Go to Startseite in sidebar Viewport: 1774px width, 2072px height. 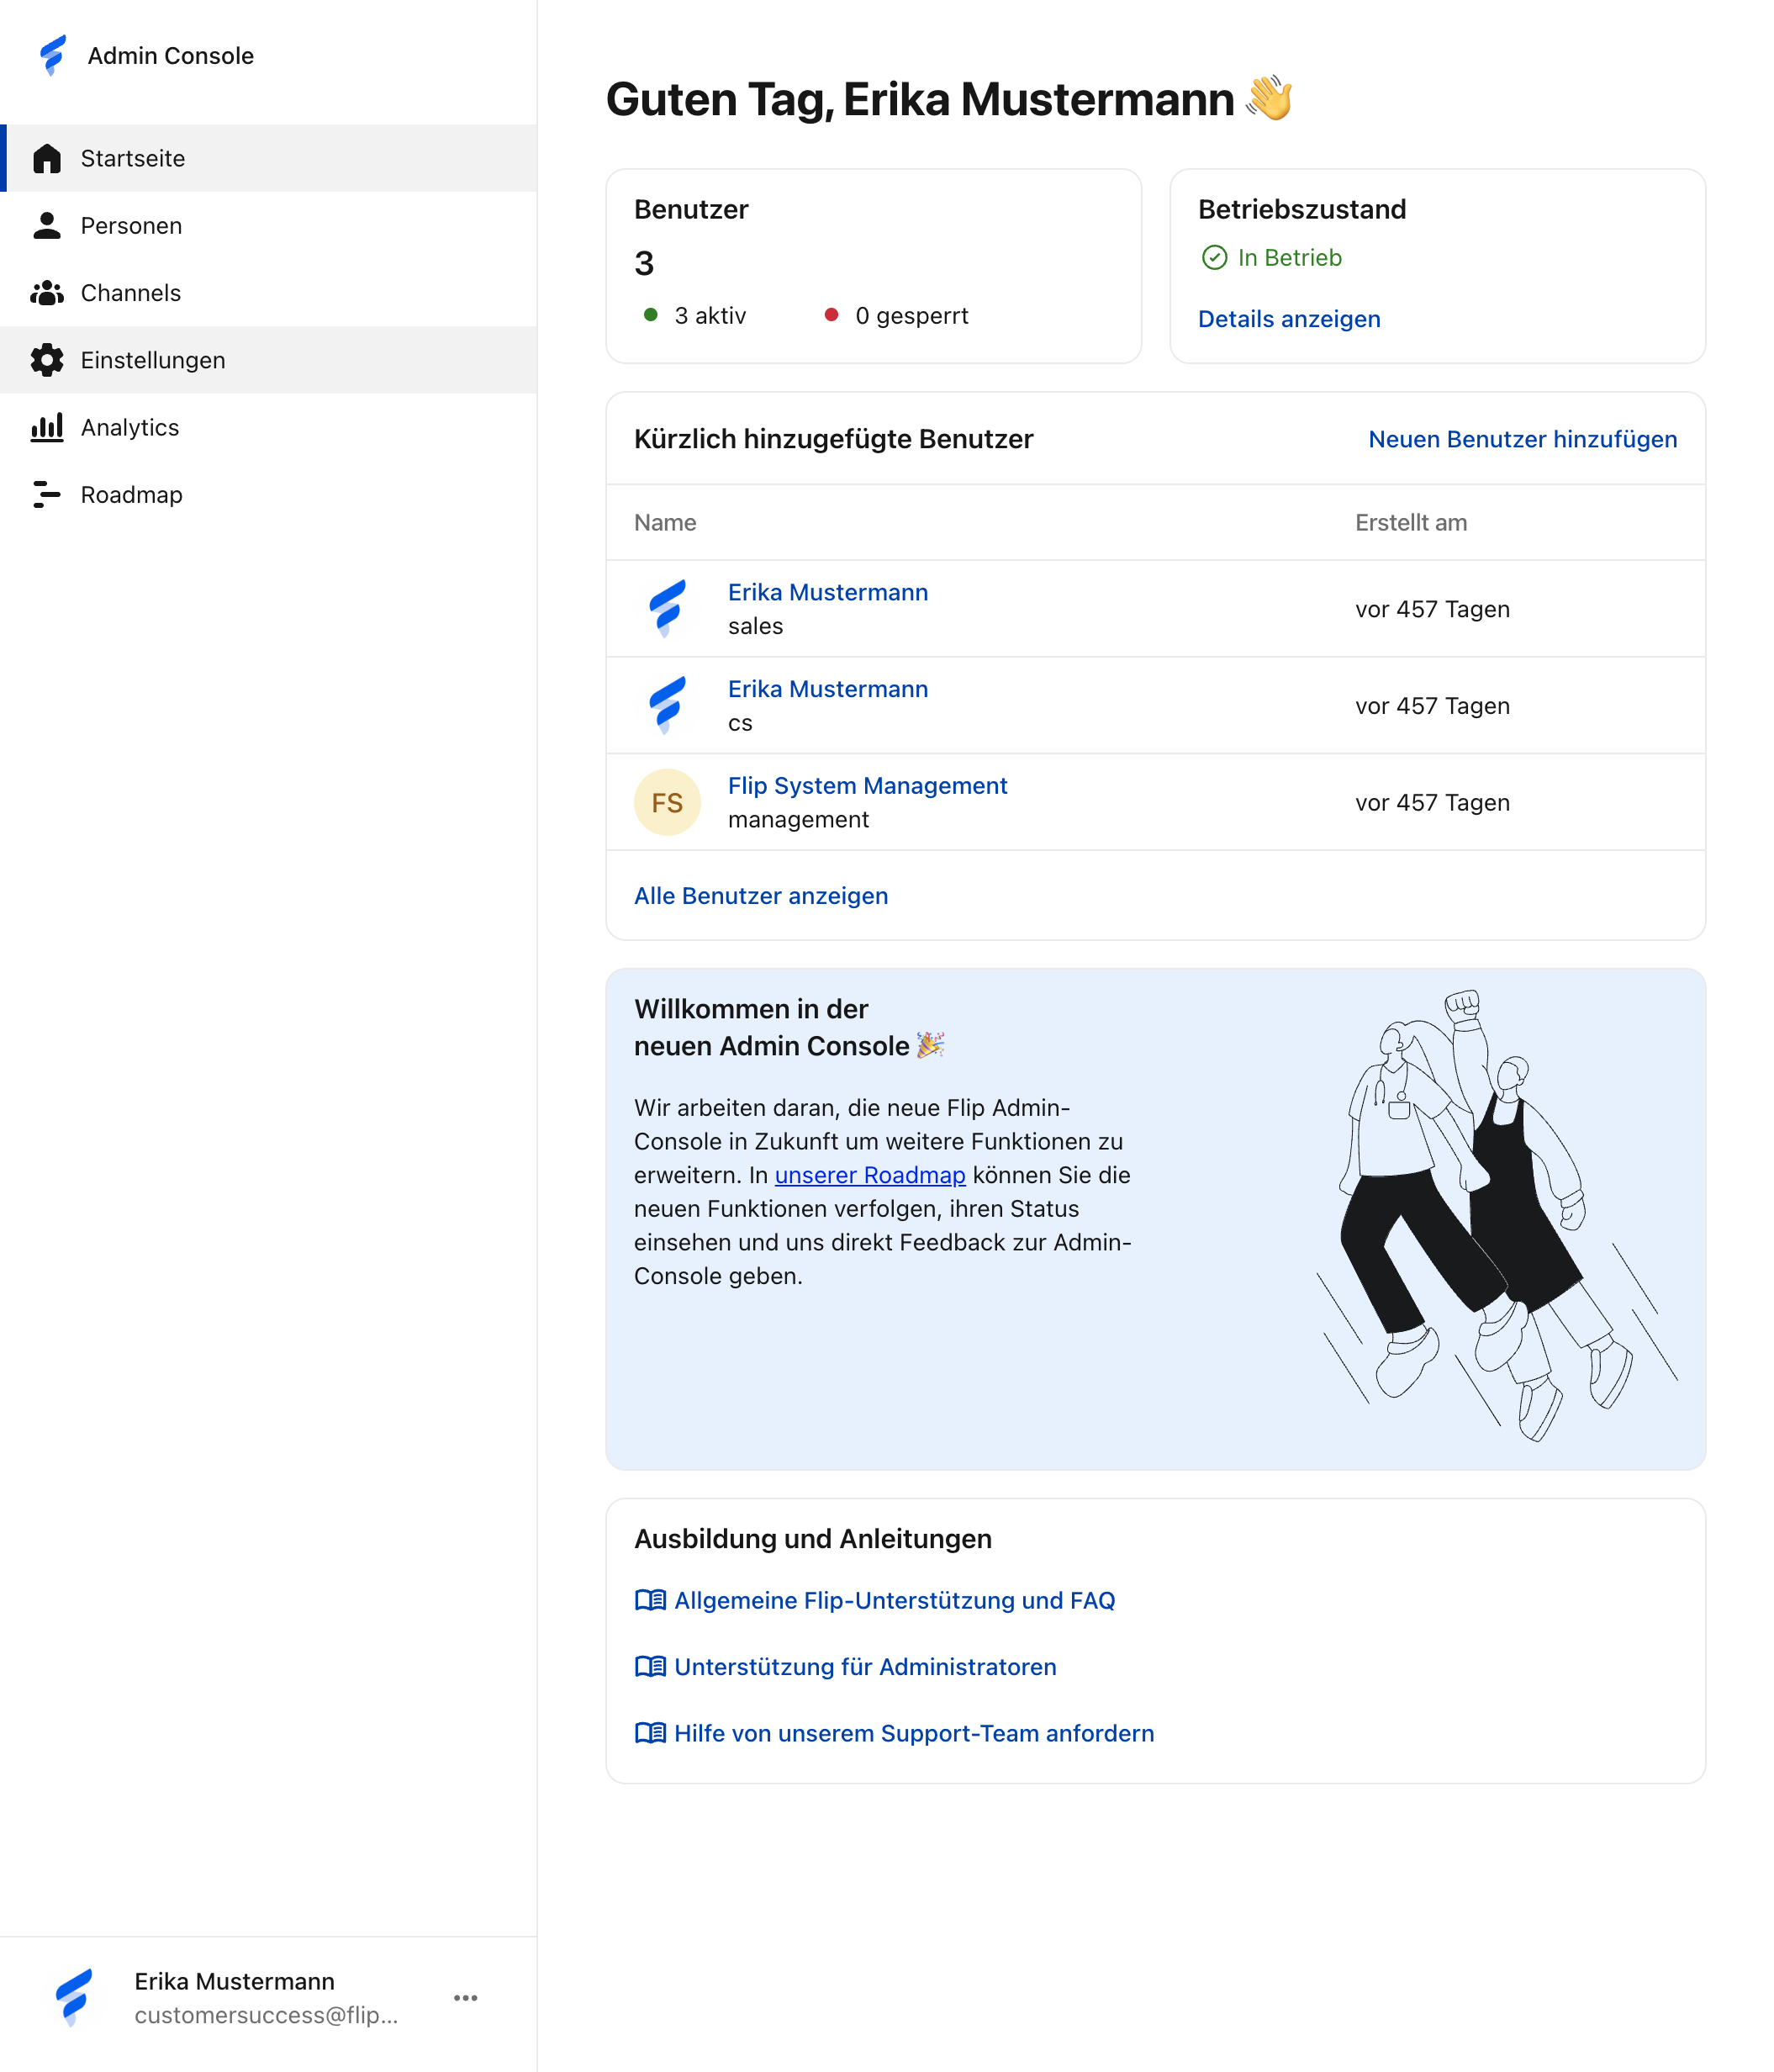(268, 158)
